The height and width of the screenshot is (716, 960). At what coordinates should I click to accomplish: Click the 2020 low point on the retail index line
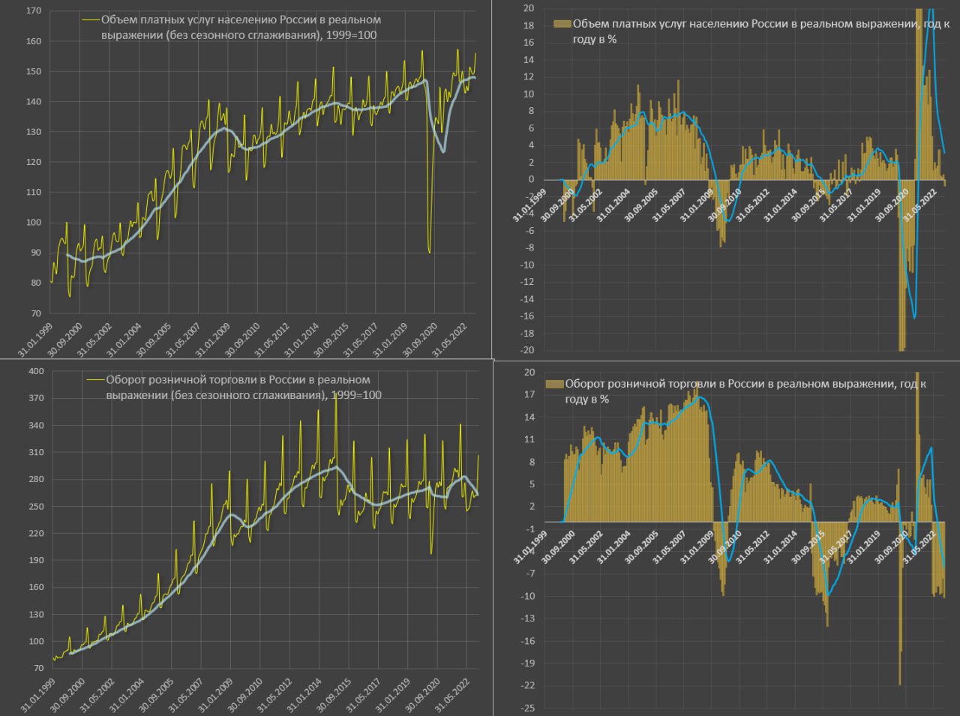pos(431,554)
